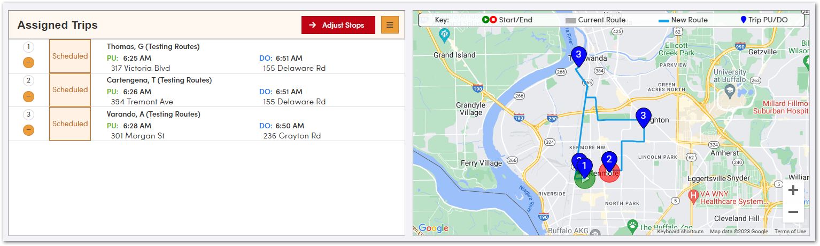Click the Adjust Stops button

click(338, 25)
